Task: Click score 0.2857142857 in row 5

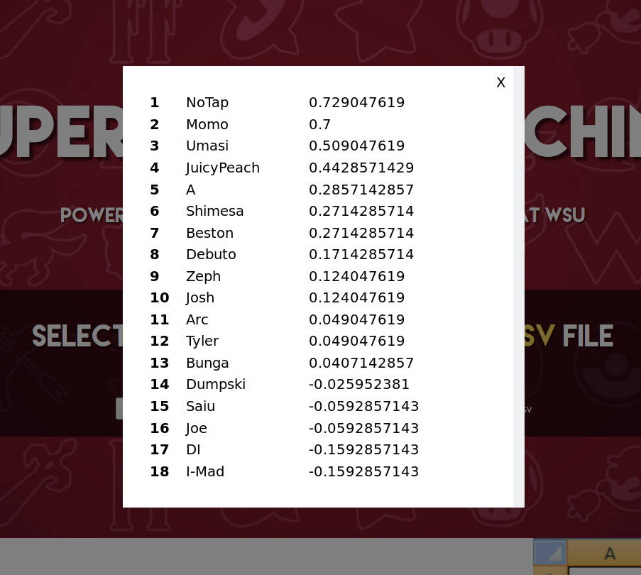Action: (361, 190)
